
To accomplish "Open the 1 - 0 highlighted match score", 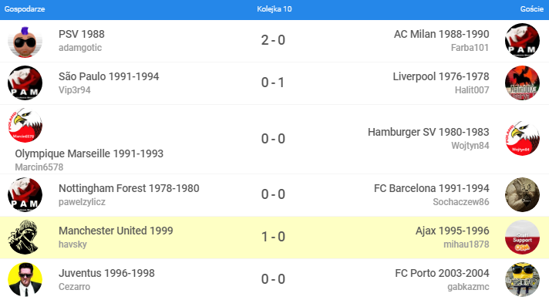I will [x=273, y=237].
